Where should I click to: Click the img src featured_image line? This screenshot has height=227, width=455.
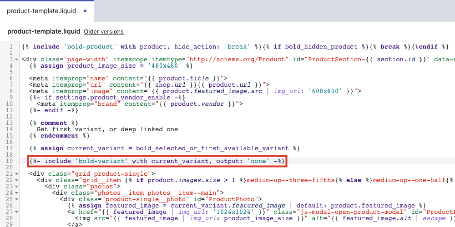(265, 219)
